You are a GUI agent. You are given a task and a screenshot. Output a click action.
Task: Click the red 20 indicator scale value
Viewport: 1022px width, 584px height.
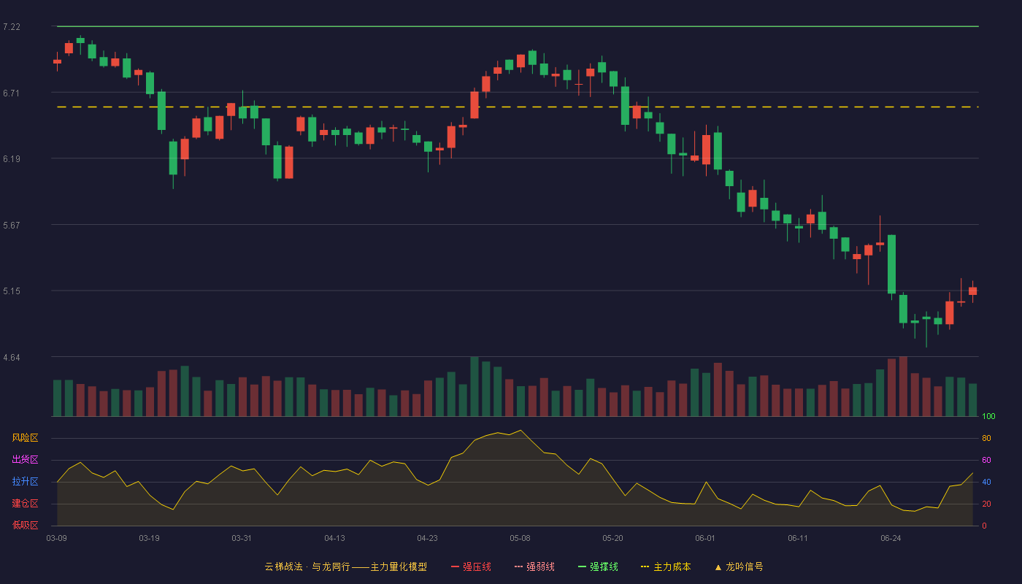pyautogui.click(x=986, y=504)
